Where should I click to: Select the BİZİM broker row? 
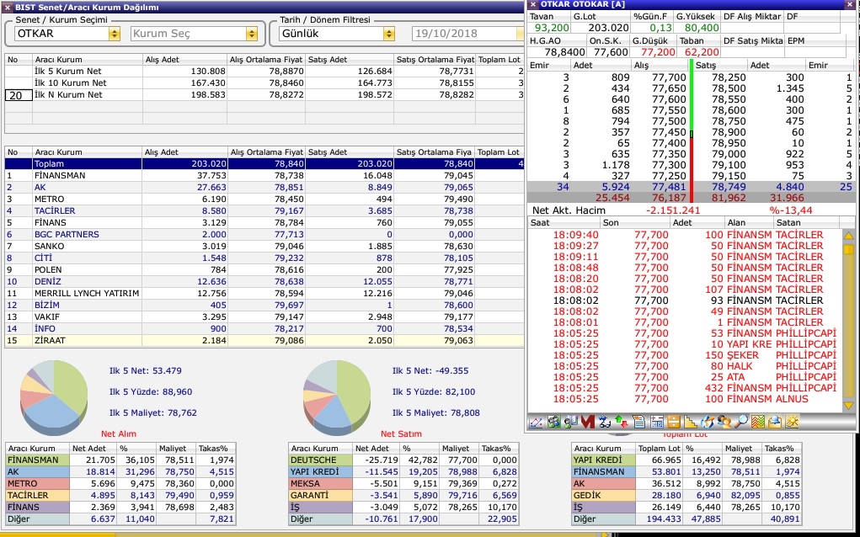click(264, 306)
